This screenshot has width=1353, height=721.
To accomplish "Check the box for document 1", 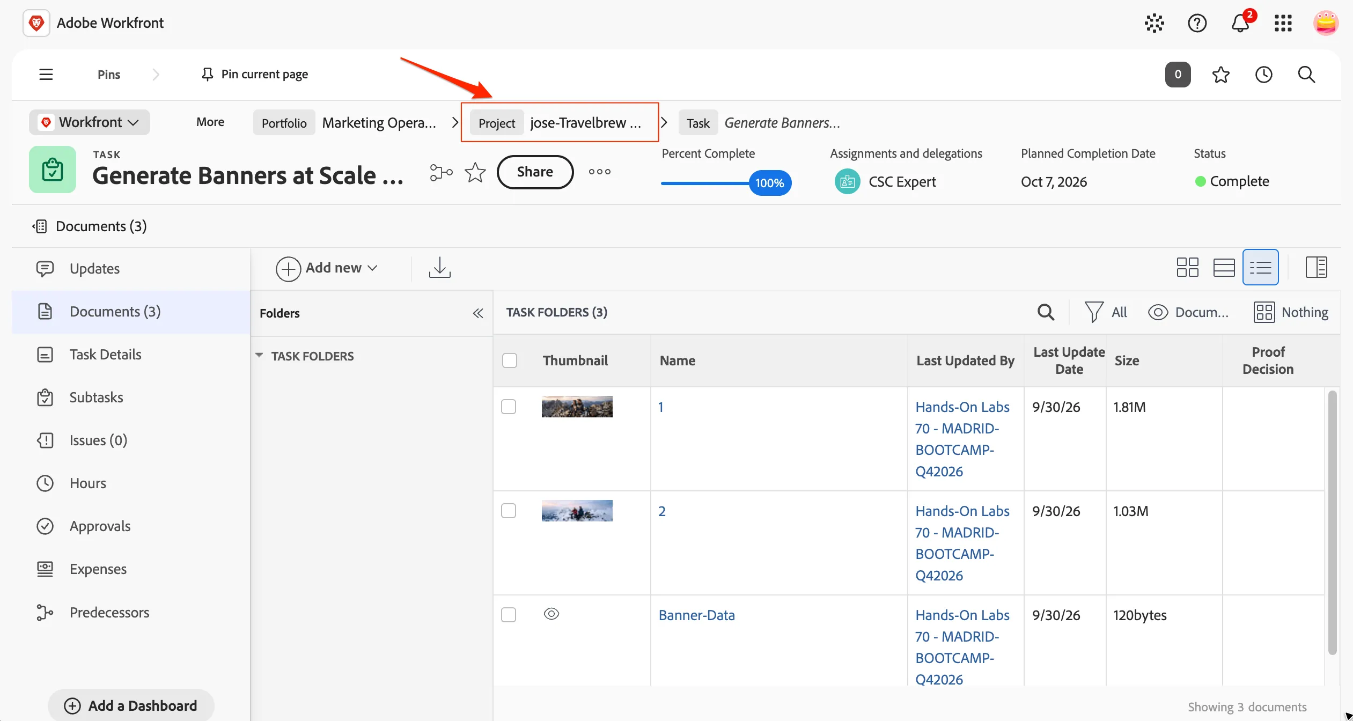I will point(509,407).
